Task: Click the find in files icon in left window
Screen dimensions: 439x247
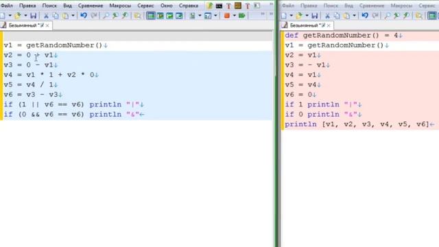Action: coord(137,16)
